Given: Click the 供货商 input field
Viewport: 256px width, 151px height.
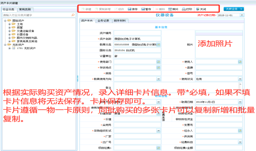Looking at the screenshot, I should [x=219, y=136].
